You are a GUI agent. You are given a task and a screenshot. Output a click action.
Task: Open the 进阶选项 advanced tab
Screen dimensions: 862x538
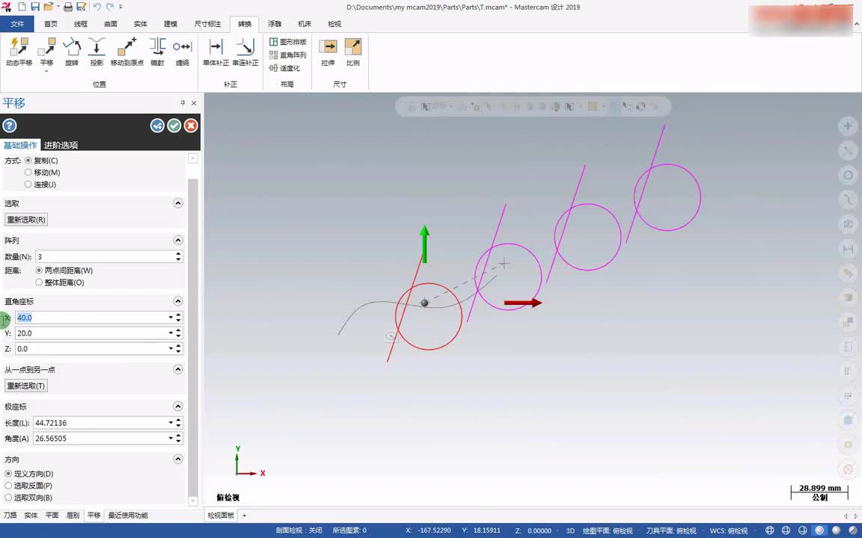coord(61,146)
